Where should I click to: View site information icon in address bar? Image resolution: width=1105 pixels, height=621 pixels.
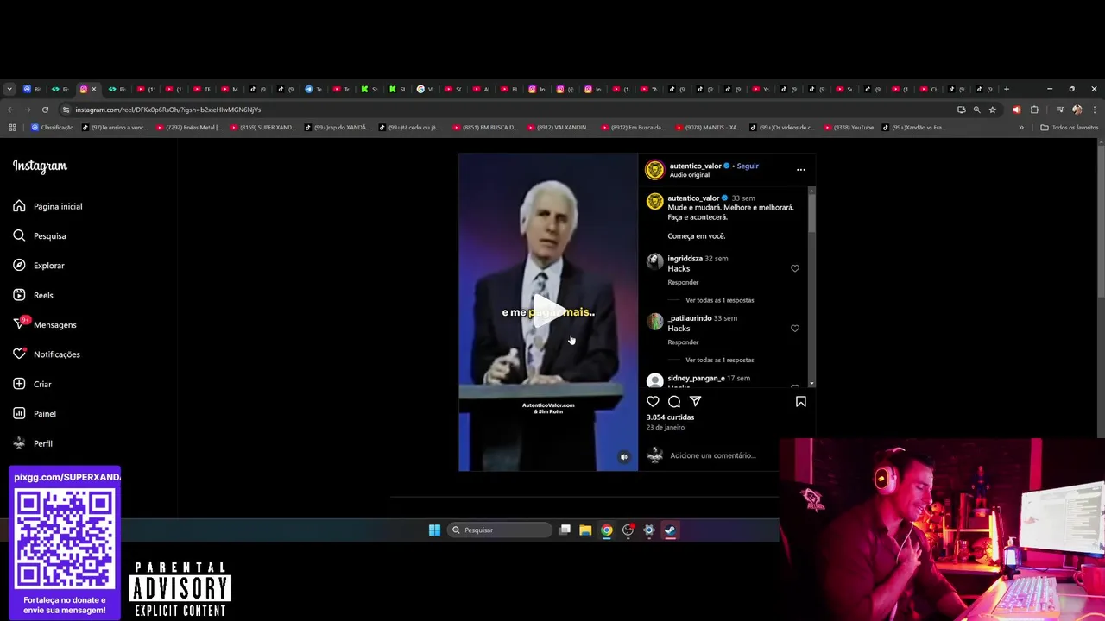pyautogui.click(x=66, y=110)
